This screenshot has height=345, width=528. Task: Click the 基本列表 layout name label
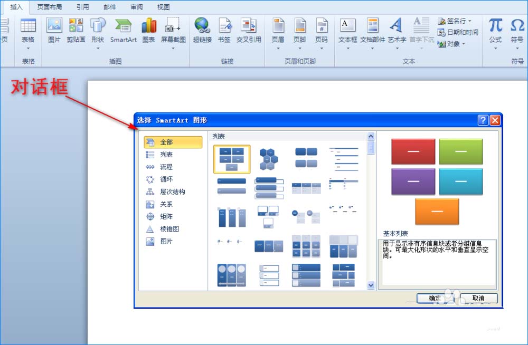(395, 234)
